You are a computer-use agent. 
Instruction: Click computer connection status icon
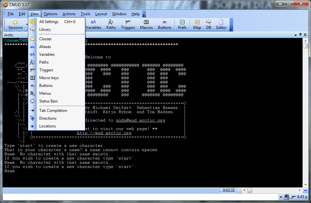pos(287,197)
